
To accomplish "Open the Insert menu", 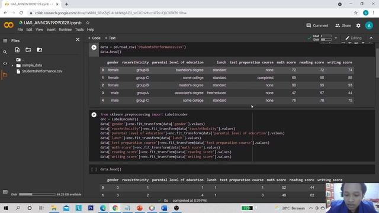I will 51,30.
